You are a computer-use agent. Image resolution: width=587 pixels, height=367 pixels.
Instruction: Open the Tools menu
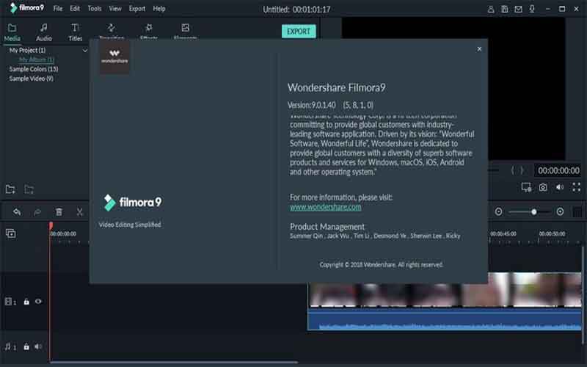click(95, 8)
